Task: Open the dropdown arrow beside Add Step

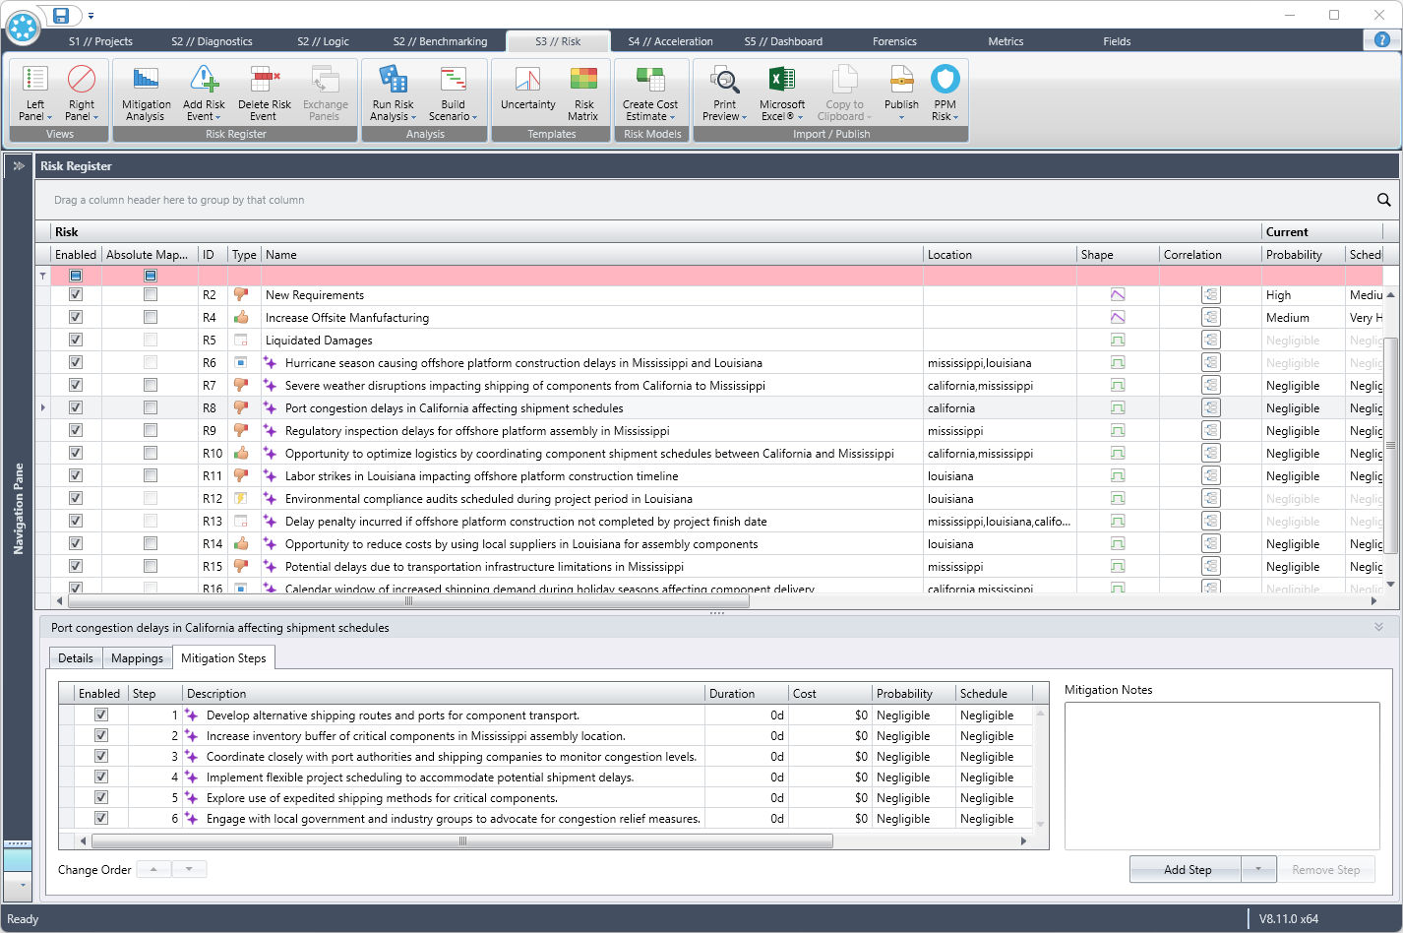Action: 1260,869
